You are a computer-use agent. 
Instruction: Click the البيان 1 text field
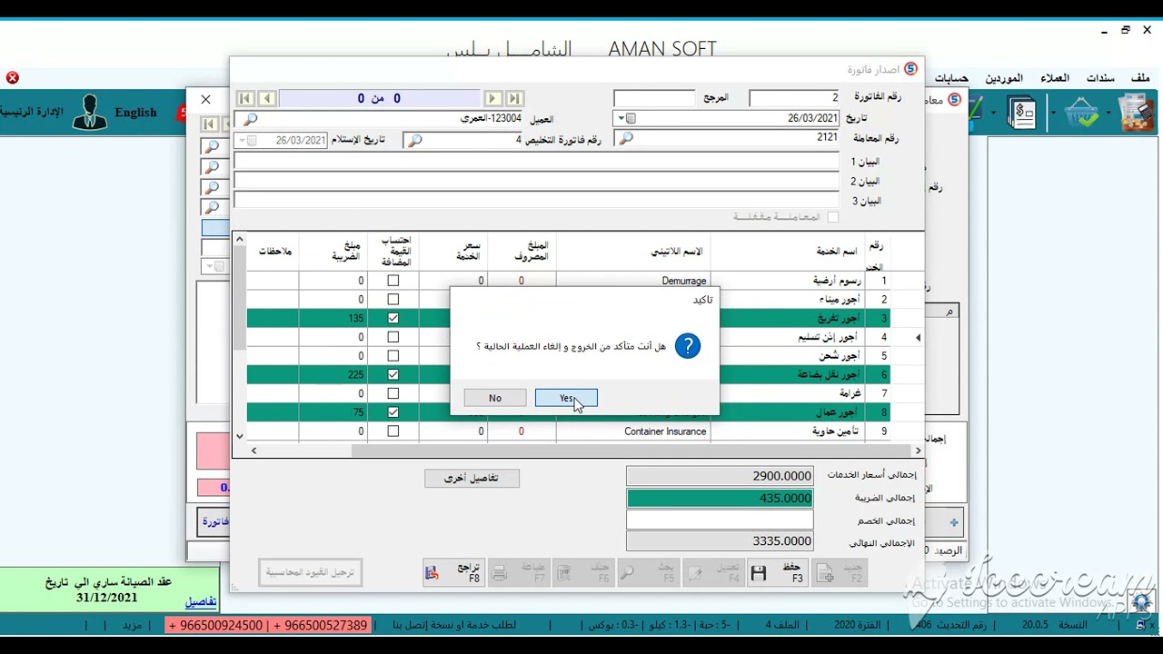click(536, 161)
